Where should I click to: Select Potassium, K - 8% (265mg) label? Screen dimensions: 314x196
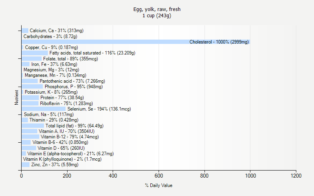[x=51, y=92]
